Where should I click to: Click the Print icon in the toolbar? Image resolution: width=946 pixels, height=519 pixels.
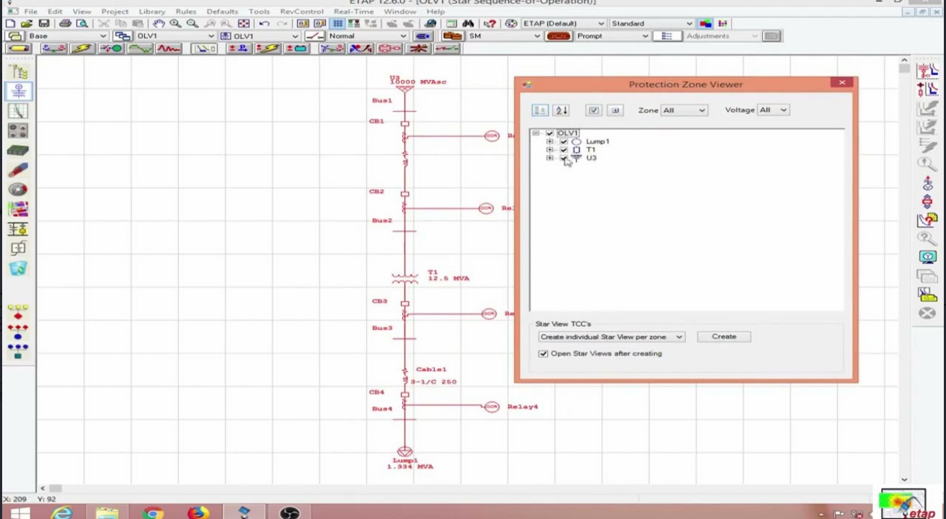(x=66, y=24)
